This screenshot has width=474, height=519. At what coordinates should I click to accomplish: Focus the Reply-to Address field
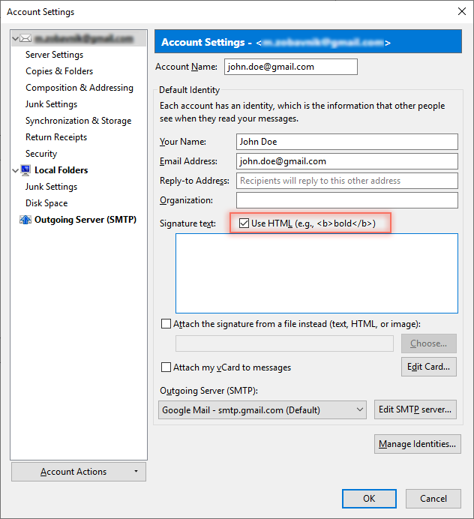click(x=347, y=181)
